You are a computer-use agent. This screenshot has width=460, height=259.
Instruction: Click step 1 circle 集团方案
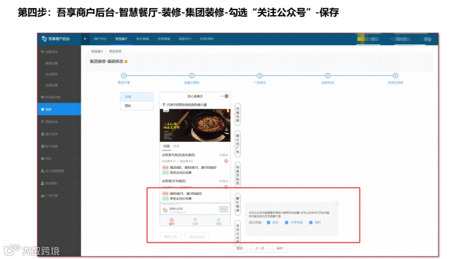point(124,76)
